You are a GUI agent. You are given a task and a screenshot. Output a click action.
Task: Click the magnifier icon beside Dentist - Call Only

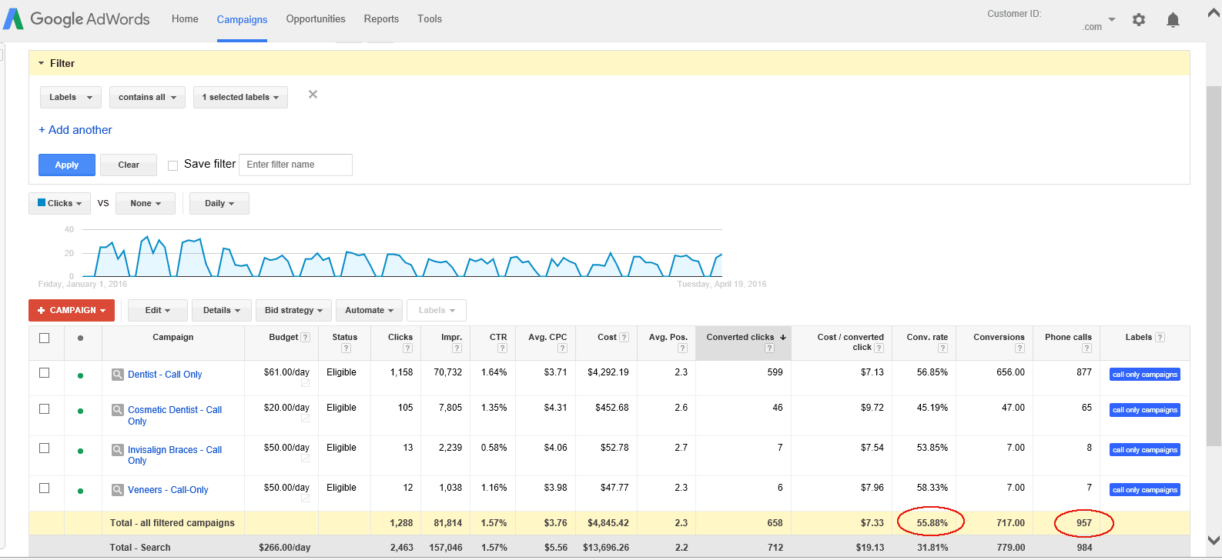(x=118, y=375)
